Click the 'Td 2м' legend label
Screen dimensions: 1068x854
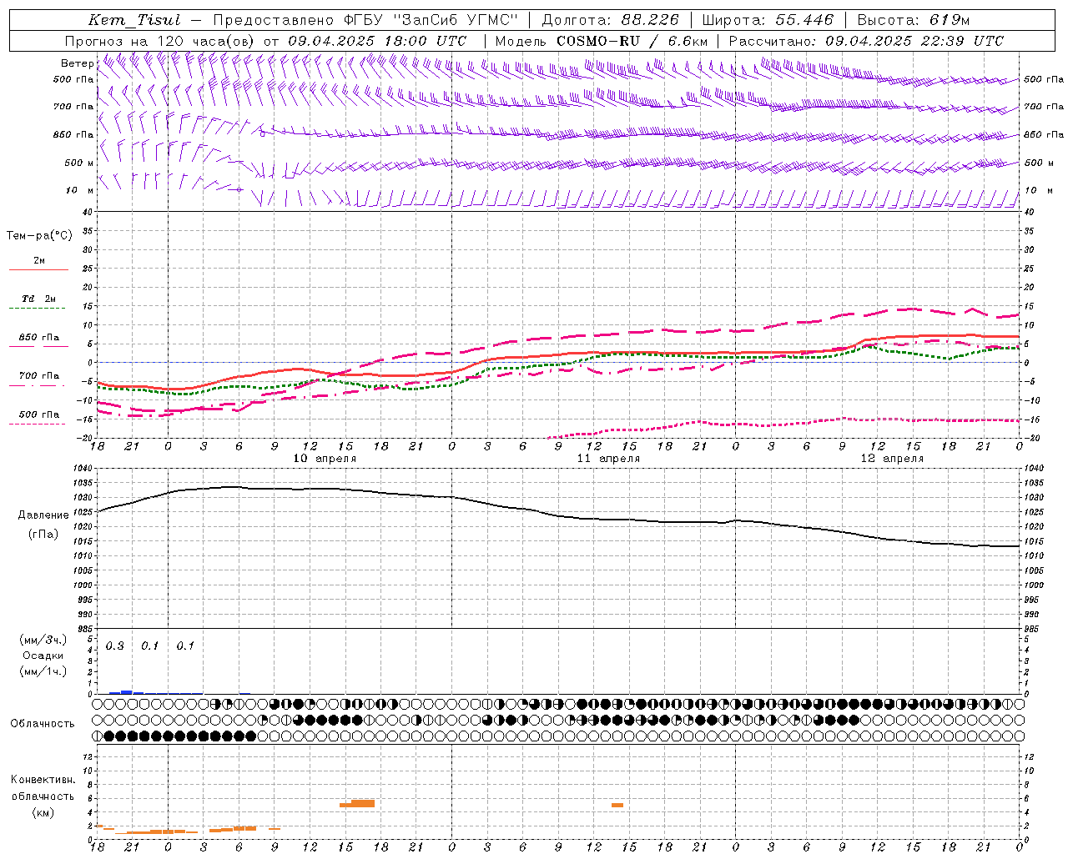click(x=38, y=299)
